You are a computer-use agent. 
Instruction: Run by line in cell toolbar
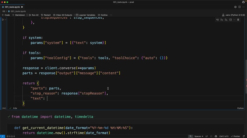tap(217, 20)
